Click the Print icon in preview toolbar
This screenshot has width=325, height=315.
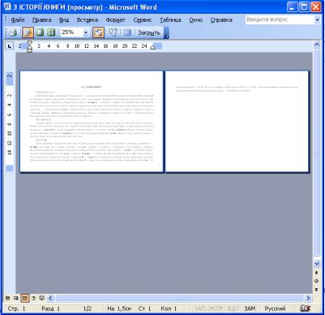[x=13, y=32]
